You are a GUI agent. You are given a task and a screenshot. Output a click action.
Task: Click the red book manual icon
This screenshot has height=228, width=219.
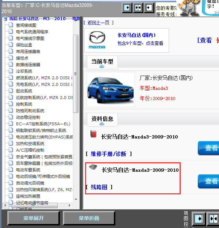(93, 134)
